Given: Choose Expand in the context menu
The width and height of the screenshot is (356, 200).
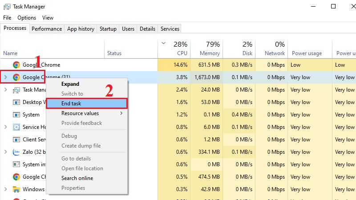Looking at the screenshot, I should [87, 84].
